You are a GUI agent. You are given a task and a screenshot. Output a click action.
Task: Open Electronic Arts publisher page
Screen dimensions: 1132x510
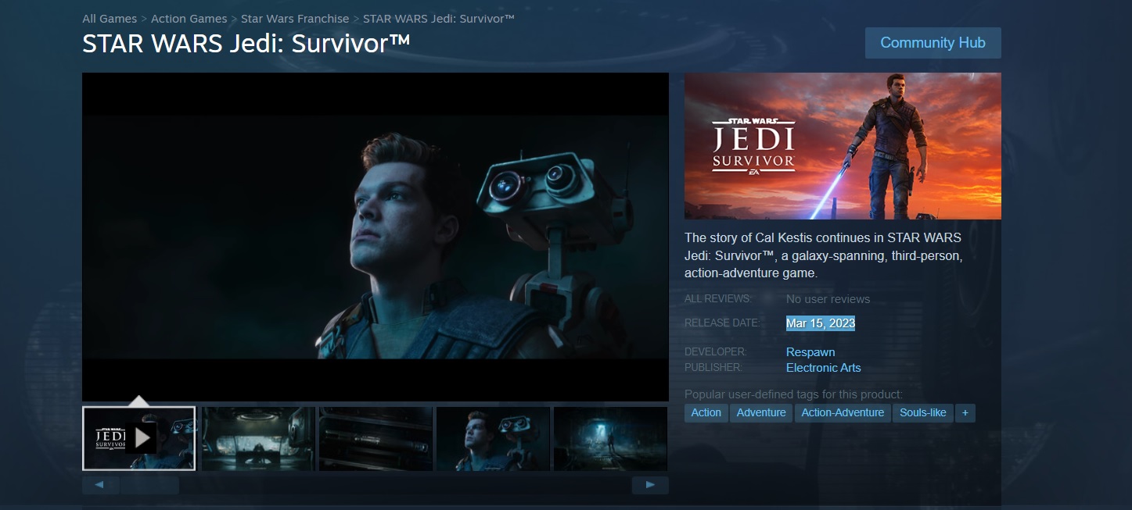pos(823,368)
